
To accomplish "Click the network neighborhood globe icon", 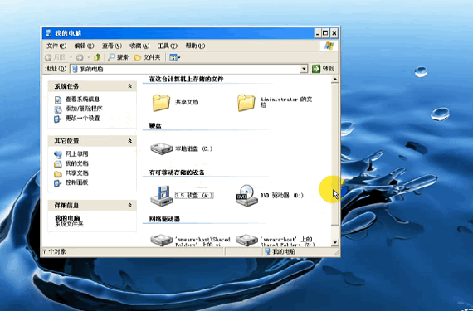I will pos(57,154).
